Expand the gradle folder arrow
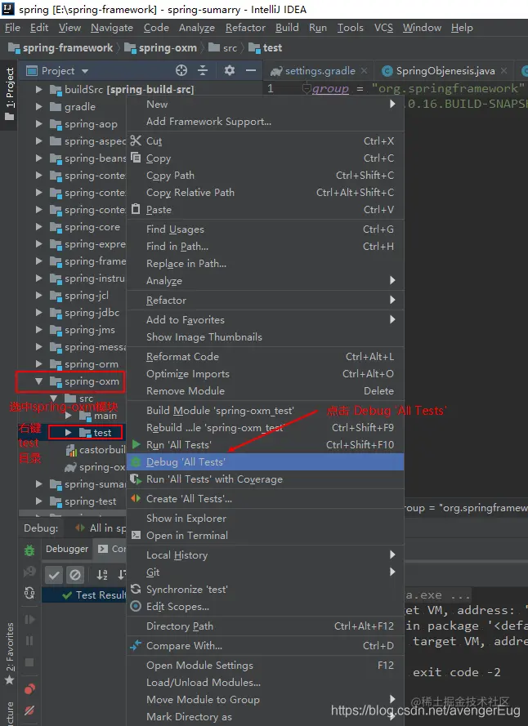This screenshot has height=726, width=528. pyautogui.click(x=39, y=106)
